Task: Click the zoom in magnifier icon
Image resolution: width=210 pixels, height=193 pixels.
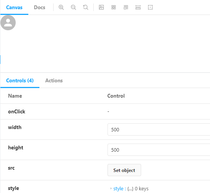Action: [x=61, y=7]
